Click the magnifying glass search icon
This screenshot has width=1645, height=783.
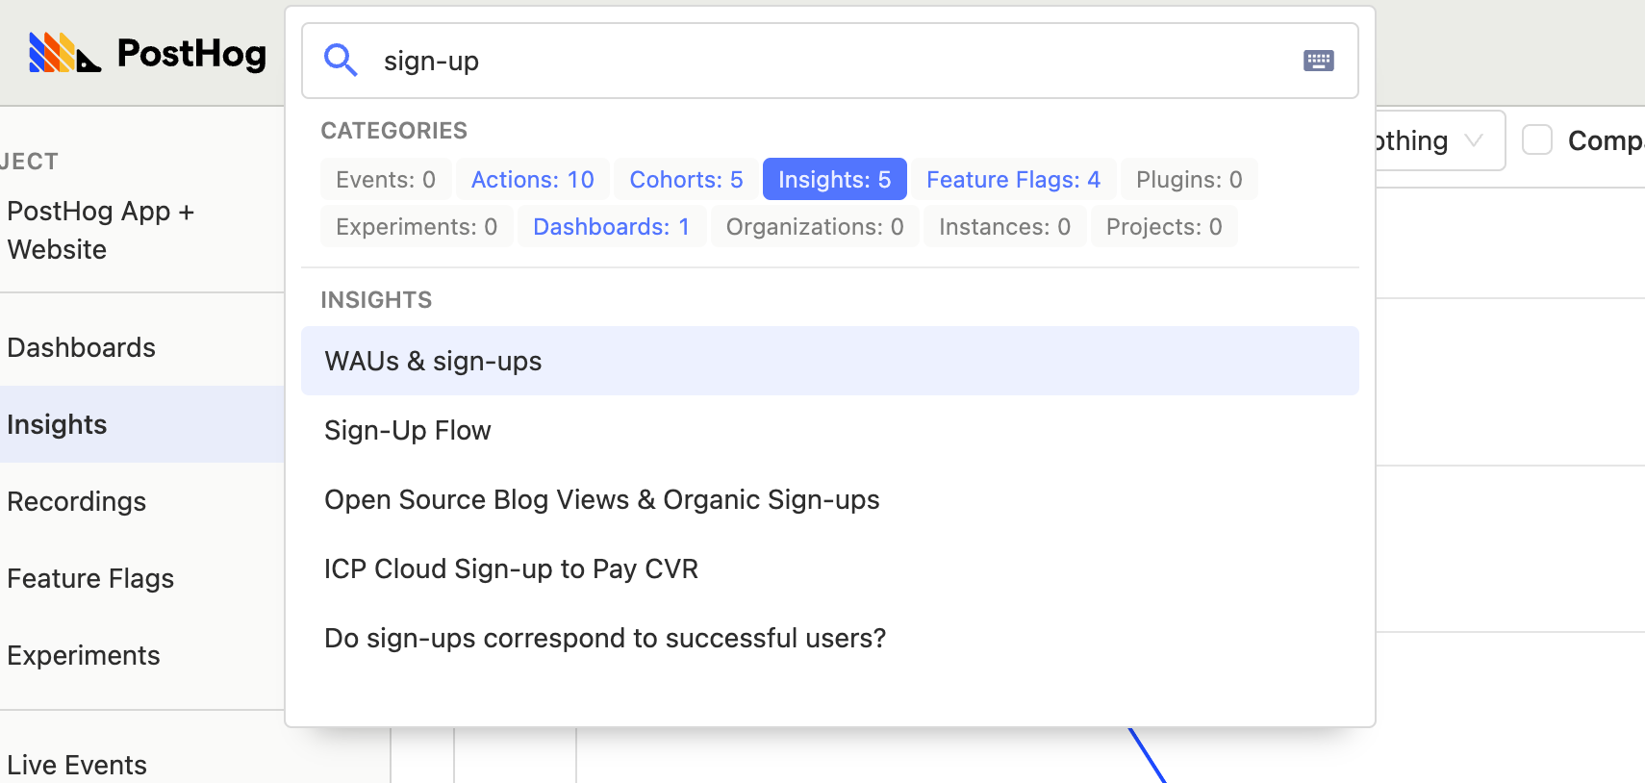tap(341, 61)
